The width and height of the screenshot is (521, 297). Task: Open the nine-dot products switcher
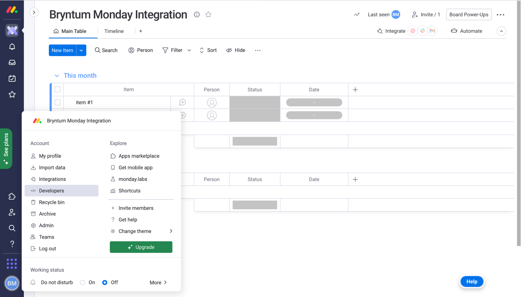point(12,264)
